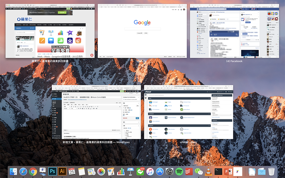Open the Calendar app in the Dock
The image size is (285, 178).
click(x=72, y=171)
